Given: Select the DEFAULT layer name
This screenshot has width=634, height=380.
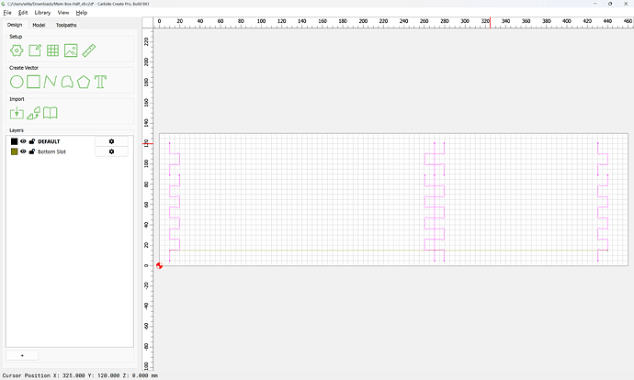Looking at the screenshot, I should 49,141.
